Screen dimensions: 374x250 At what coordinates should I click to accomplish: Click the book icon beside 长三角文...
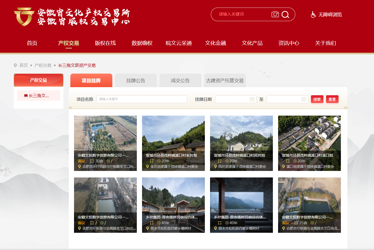coord(26,96)
